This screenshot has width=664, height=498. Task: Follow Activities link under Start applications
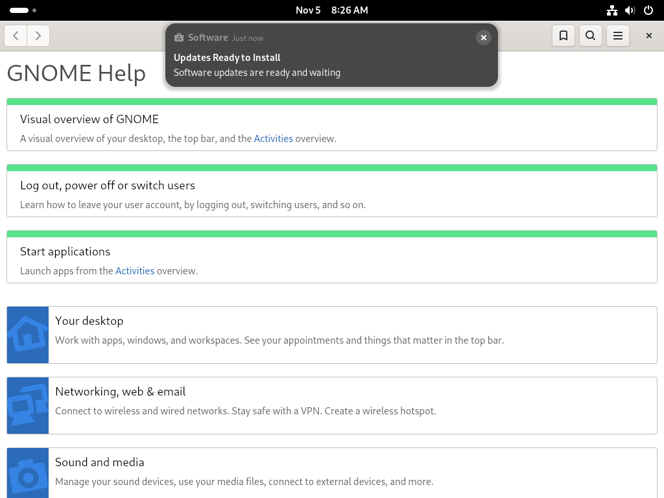click(x=135, y=271)
